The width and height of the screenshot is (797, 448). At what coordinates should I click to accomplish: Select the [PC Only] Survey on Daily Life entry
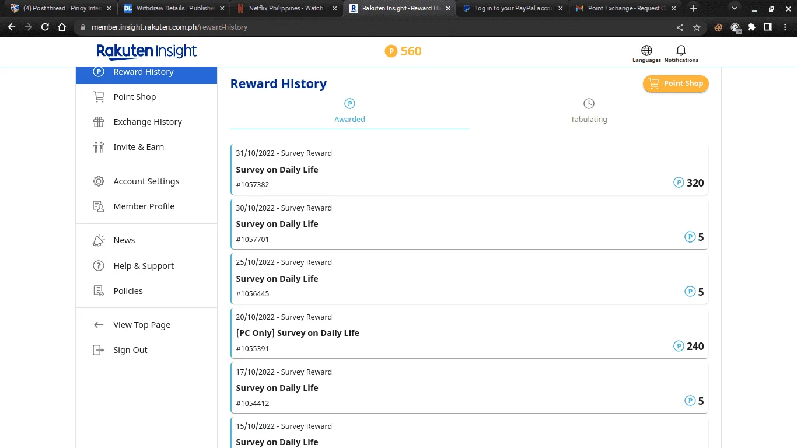[x=469, y=333]
